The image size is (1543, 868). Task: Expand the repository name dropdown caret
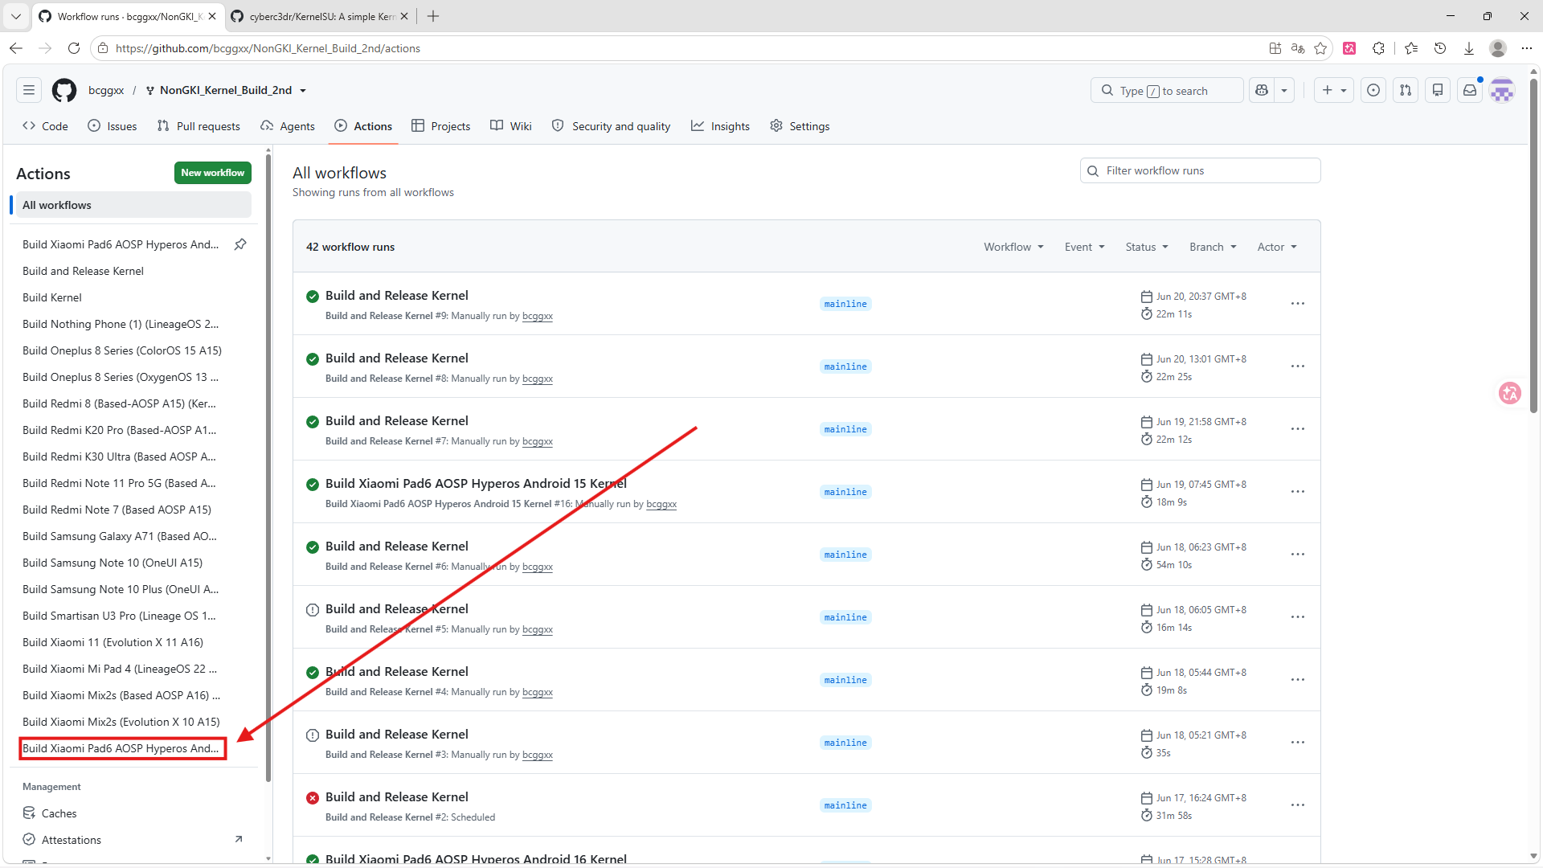303,91
